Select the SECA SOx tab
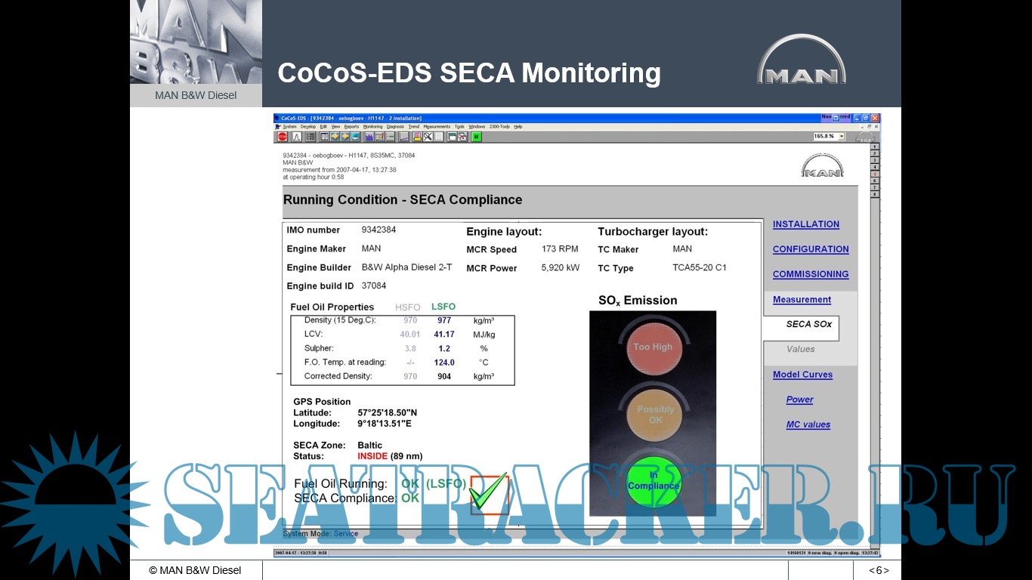This screenshot has width=1032, height=580. pos(808,324)
